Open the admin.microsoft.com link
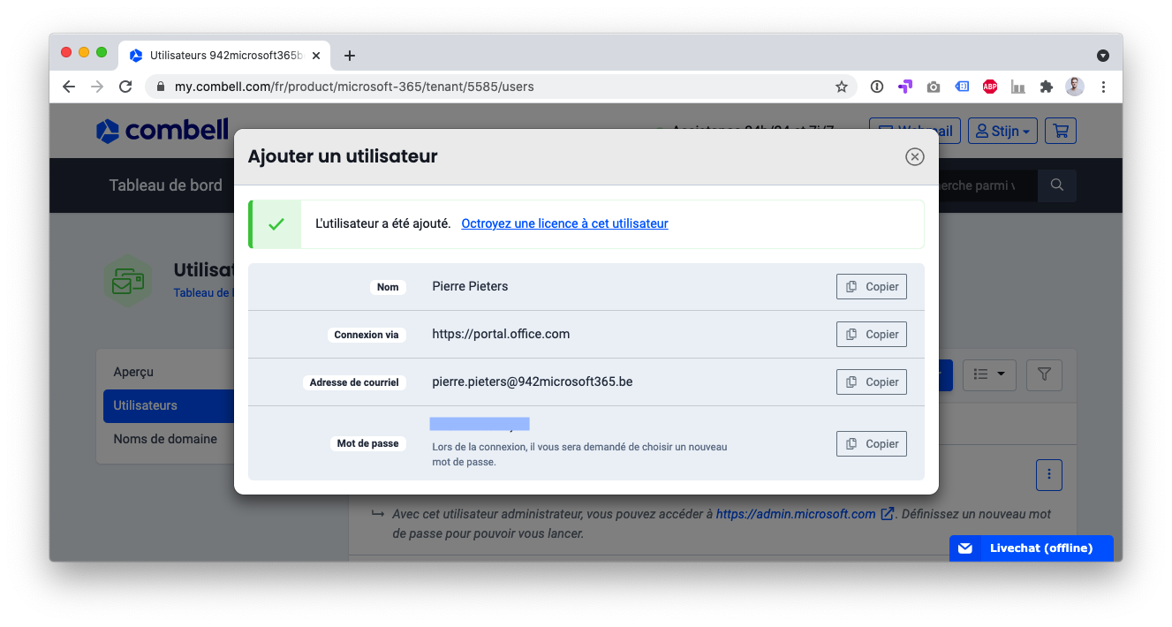The height and width of the screenshot is (627, 1172). [x=796, y=514]
